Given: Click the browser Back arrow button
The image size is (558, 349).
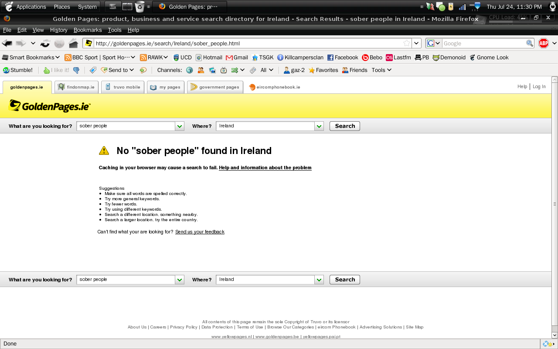Looking at the screenshot, I should tap(7, 43).
